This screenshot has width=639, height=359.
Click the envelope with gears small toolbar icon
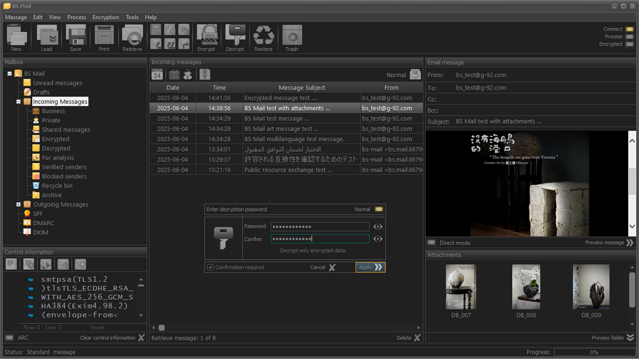point(184,30)
